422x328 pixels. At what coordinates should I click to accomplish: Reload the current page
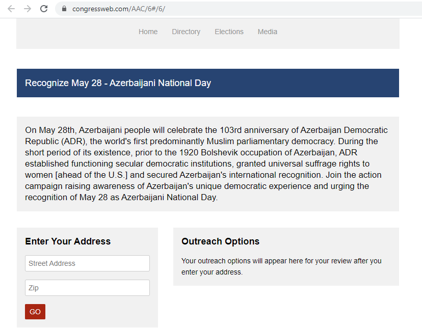(x=44, y=9)
